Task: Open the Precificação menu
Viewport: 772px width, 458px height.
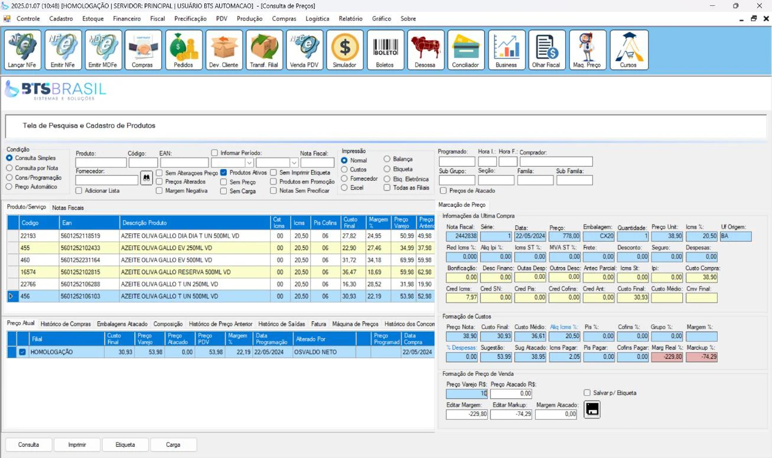Action: pos(190,19)
